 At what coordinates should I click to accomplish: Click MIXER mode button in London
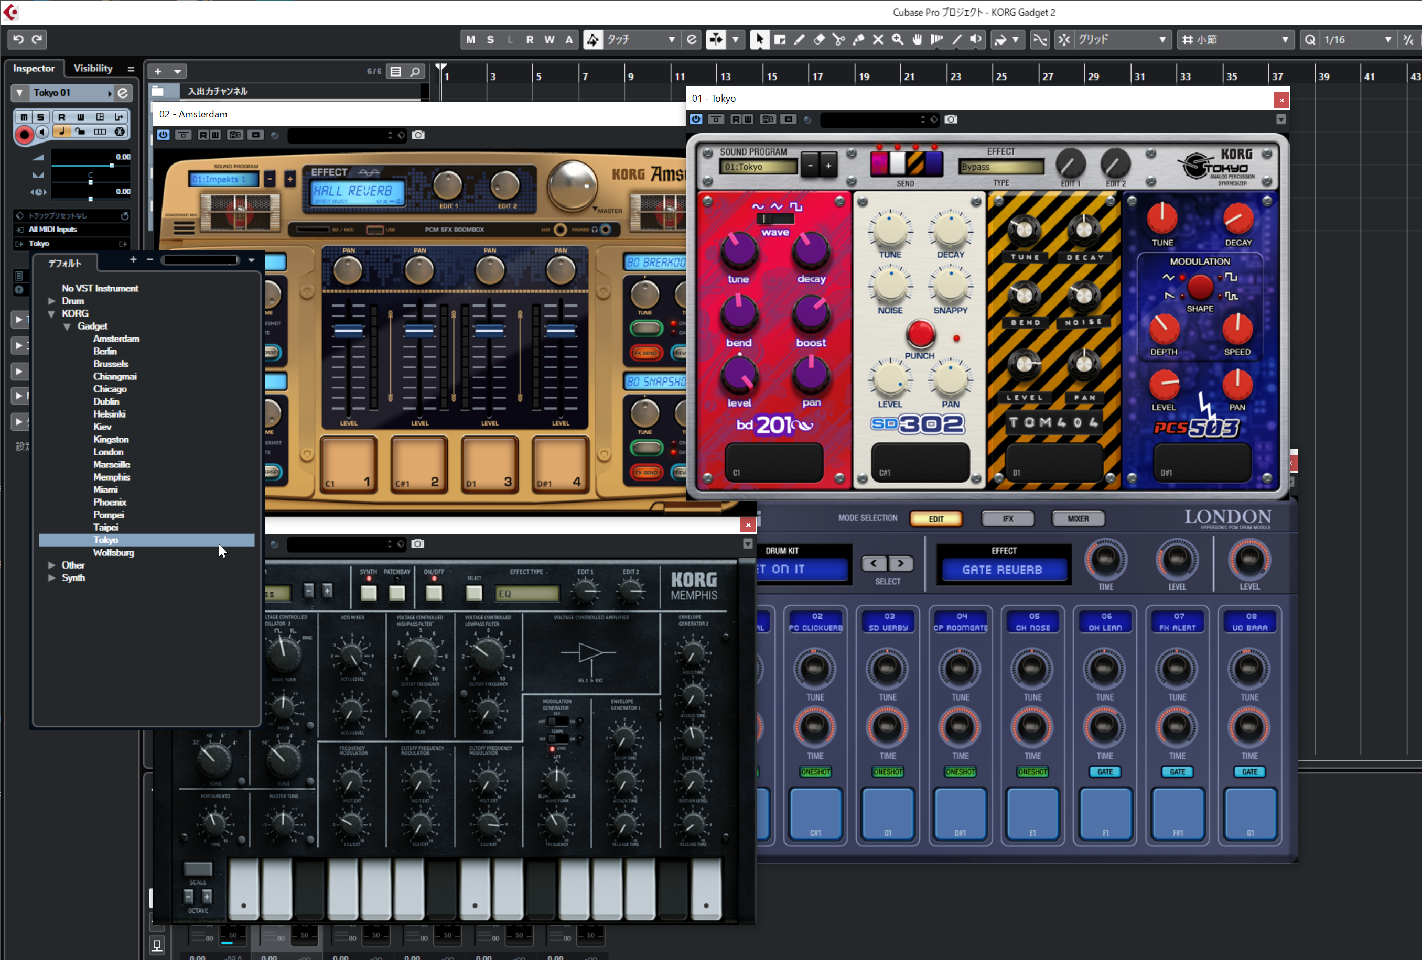pos(1078,519)
